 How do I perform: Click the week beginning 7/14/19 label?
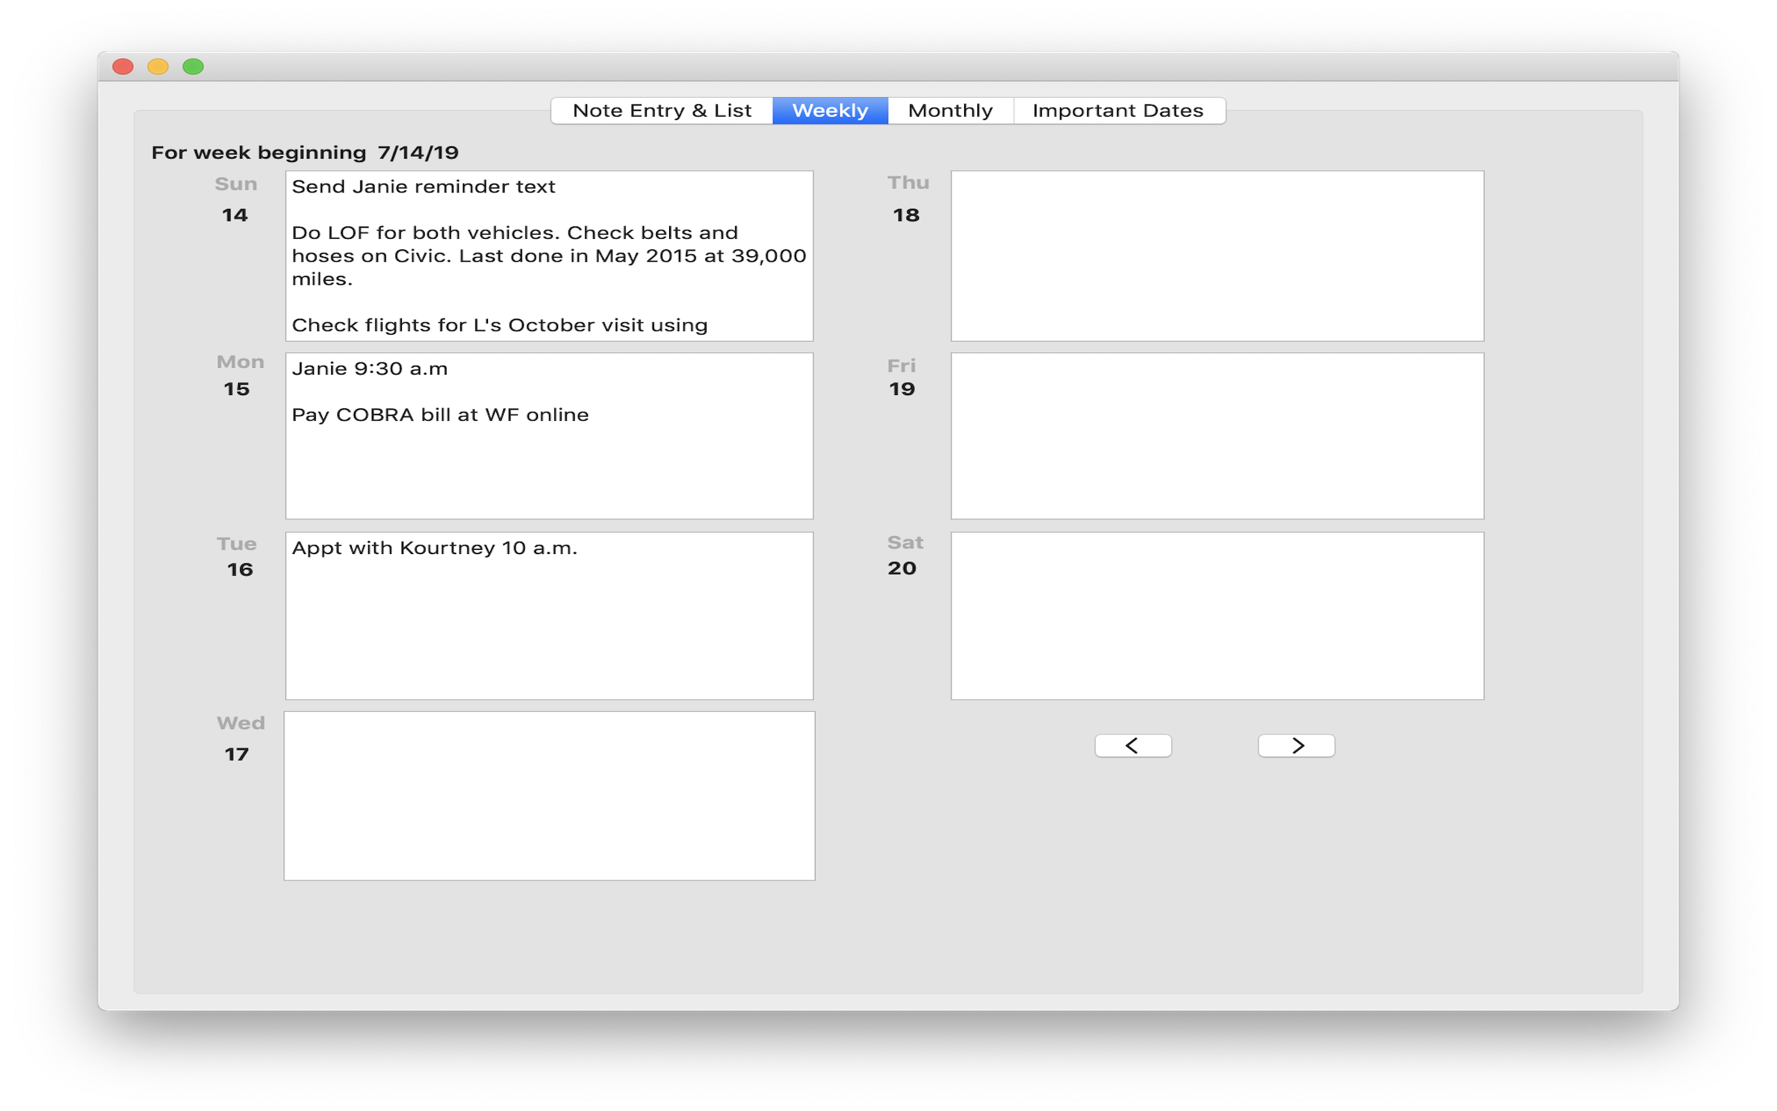point(305,153)
